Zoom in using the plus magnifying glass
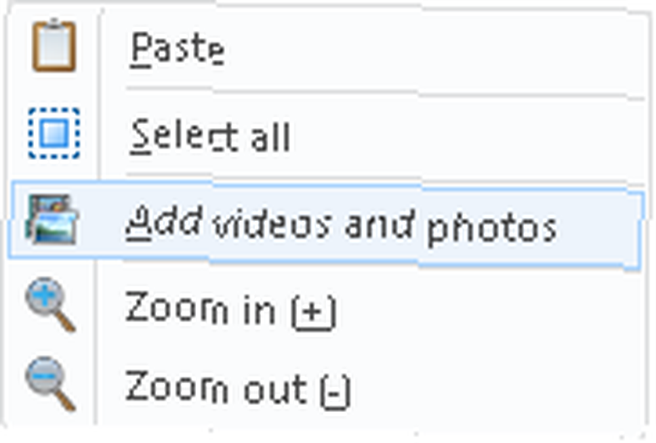The image size is (656, 443). [51, 305]
